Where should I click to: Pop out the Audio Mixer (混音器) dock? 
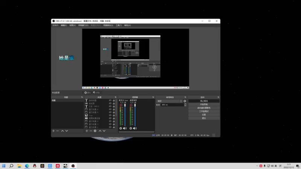pyautogui.click(x=153, y=97)
